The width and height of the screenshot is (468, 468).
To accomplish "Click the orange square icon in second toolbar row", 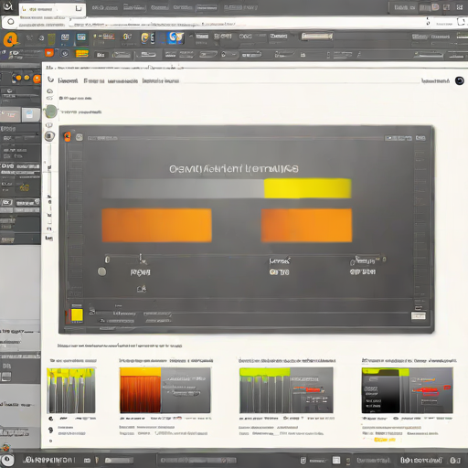I will (49, 53).
